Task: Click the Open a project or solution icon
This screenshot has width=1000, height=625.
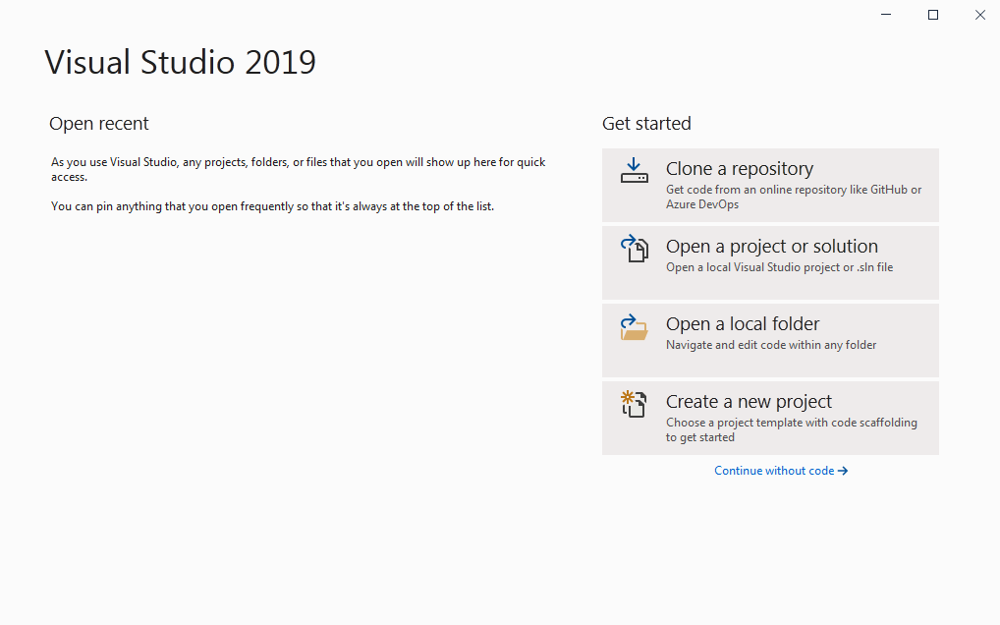Action: tap(634, 248)
